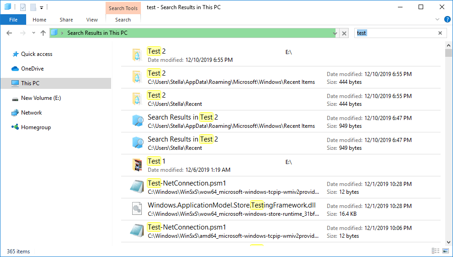Switch to the View ribbon tab
Image resolution: width=453 pixels, height=257 pixels.
[x=92, y=20]
